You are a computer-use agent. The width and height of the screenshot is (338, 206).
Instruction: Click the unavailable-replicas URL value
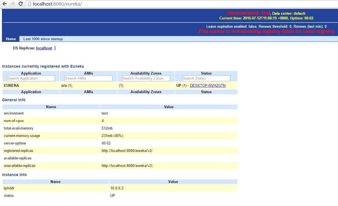tap(127, 166)
